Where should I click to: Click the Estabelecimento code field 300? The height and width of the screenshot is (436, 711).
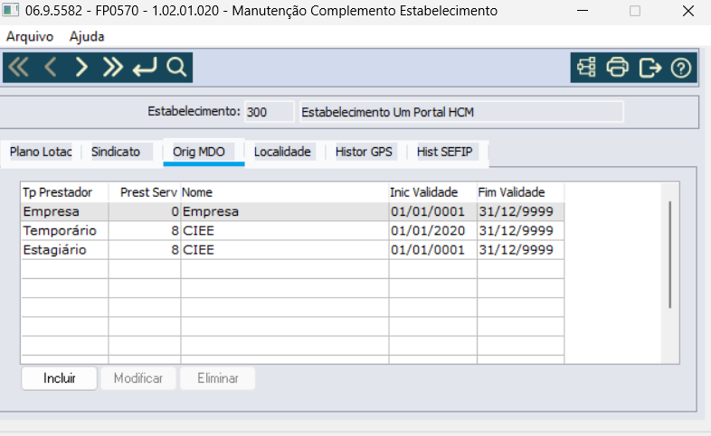[x=269, y=112]
